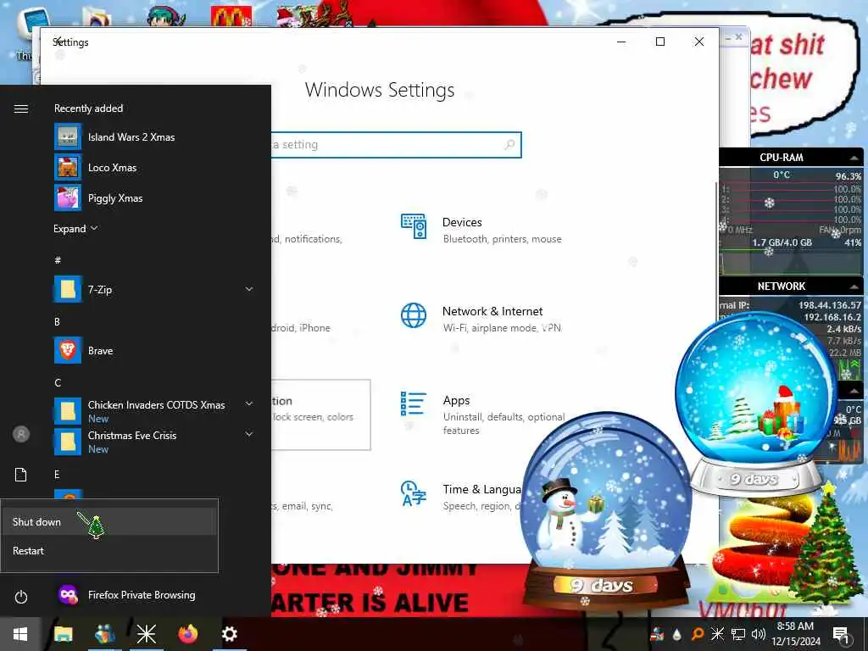Select Shut down from power menu

[x=109, y=522]
